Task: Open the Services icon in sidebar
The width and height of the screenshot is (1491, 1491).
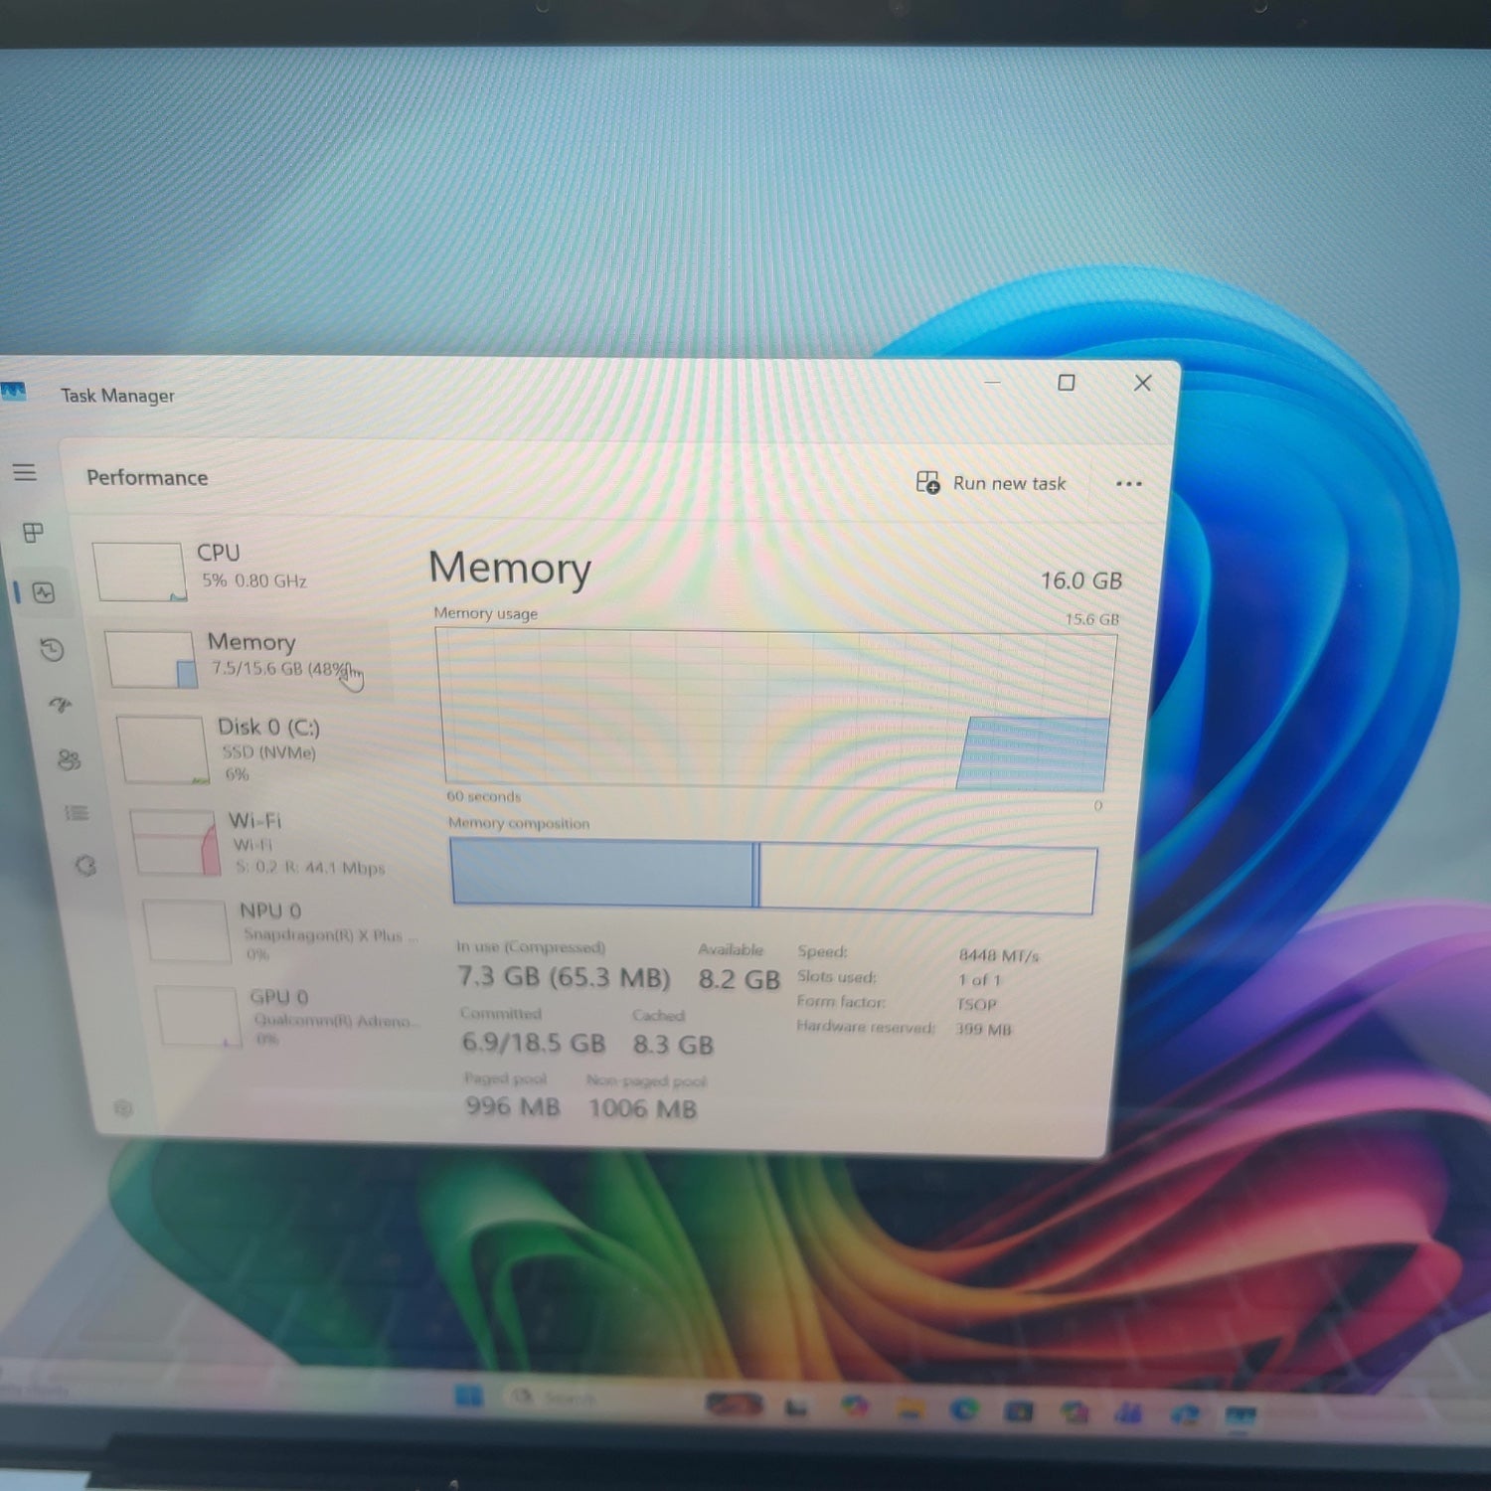Action: tap(86, 866)
